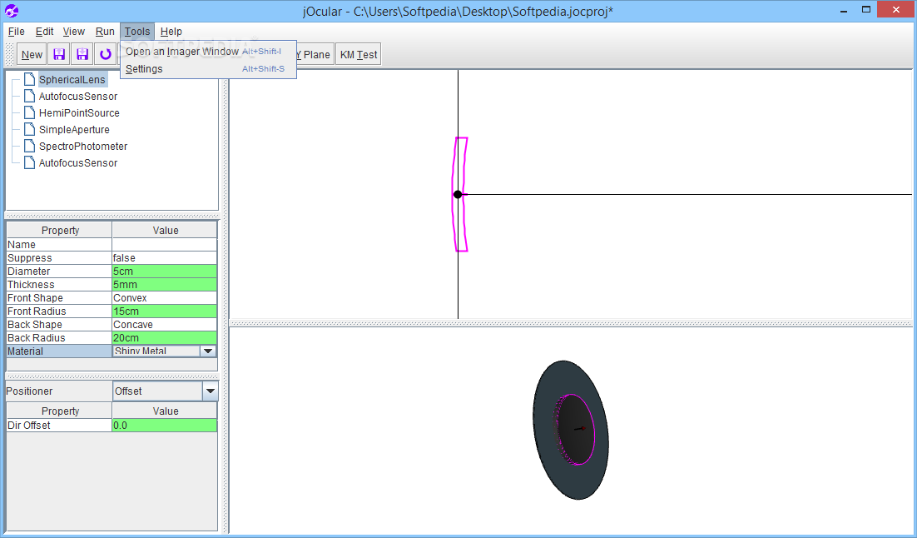This screenshot has width=917, height=538.
Task: Click the Front Radius value 15cm
Action: coord(164,311)
